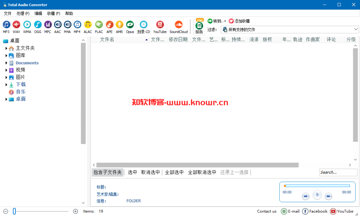The height and width of the screenshot is (217, 360).
Task: Choose APE format icon
Action: [110, 25]
